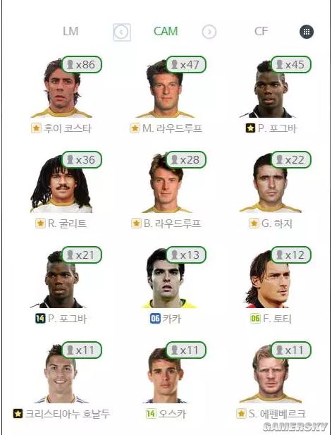The width and height of the screenshot is (332, 435).
Task: Open the dark grid view icon
Action: (x=307, y=32)
